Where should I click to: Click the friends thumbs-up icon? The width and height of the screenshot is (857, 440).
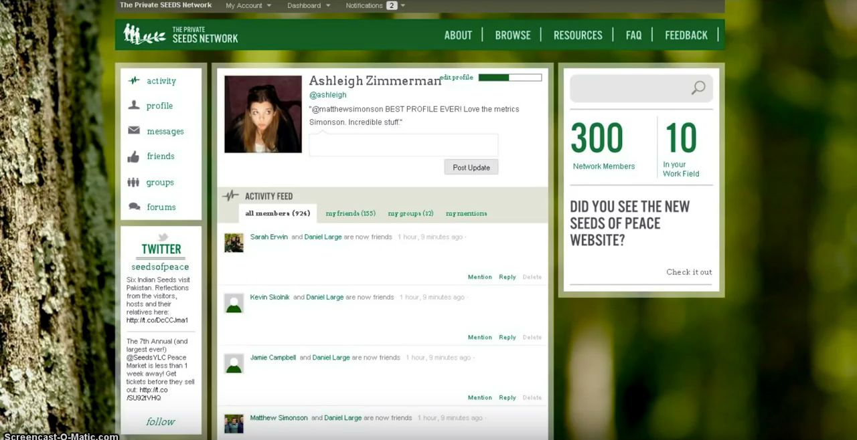click(x=134, y=156)
